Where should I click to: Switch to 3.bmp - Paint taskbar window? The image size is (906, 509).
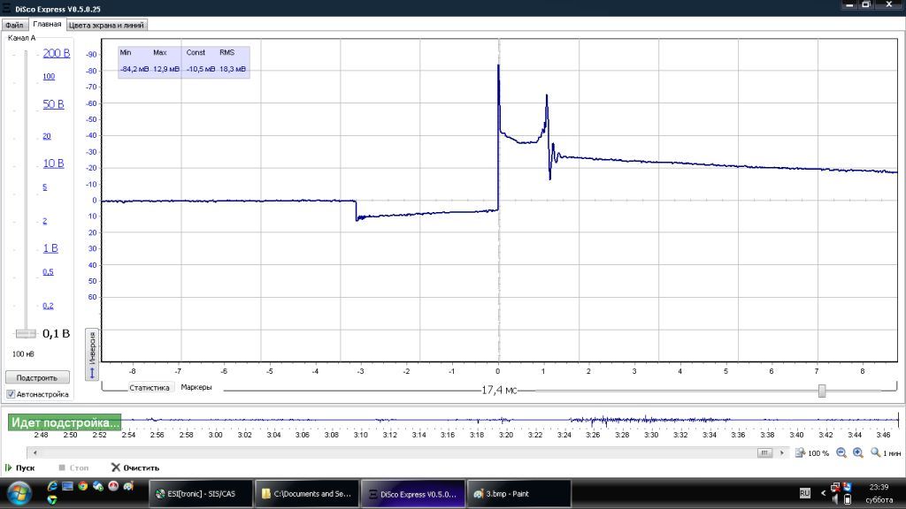click(518, 494)
